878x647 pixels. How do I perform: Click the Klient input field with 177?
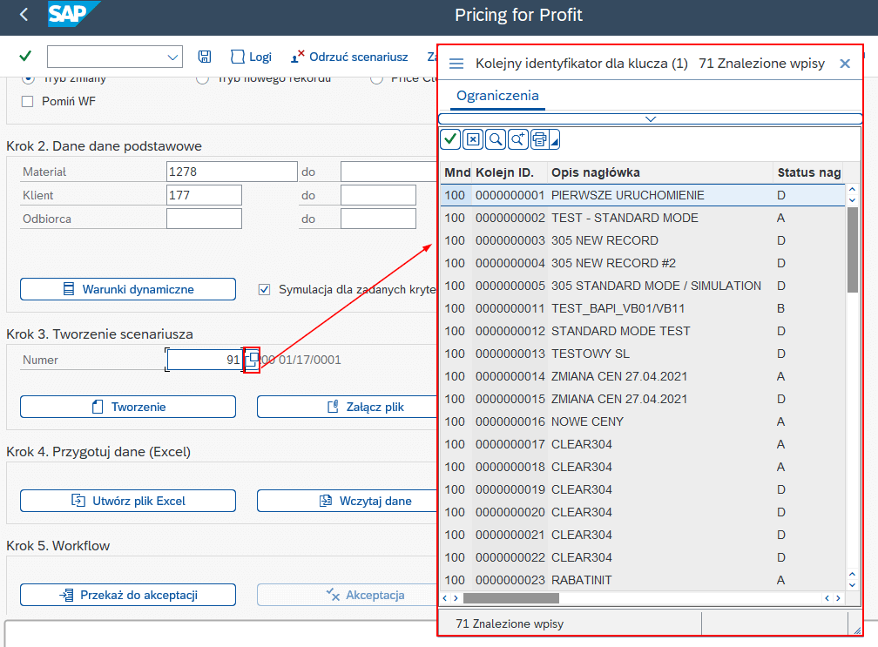pyautogui.click(x=204, y=195)
